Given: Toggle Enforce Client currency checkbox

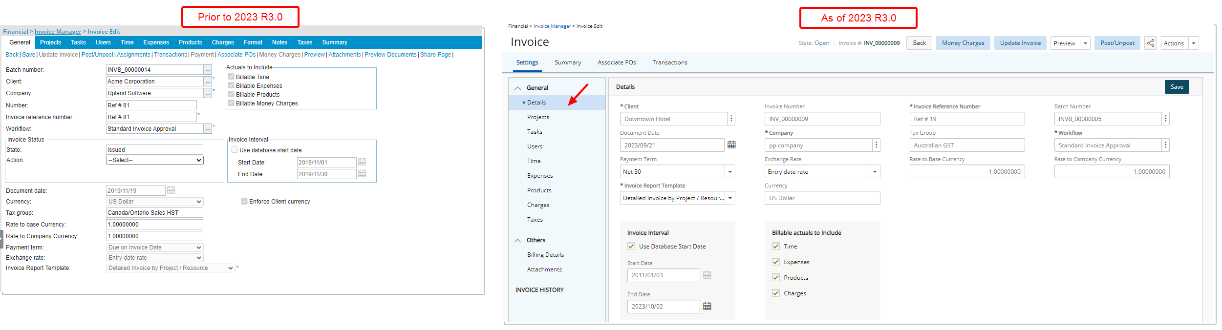Looking at the screenshot, I should click(x=244, y=201).
